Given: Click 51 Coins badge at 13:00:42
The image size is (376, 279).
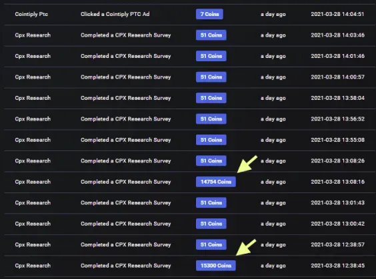Looking at the screenshot, I should (211, 224).
